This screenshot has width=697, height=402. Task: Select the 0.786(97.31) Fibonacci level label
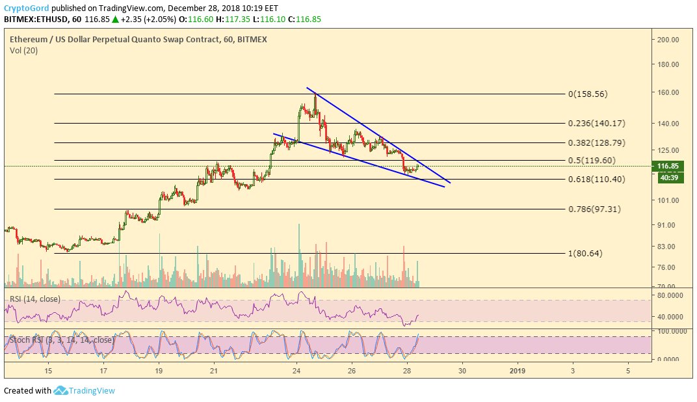click(594, 209)
